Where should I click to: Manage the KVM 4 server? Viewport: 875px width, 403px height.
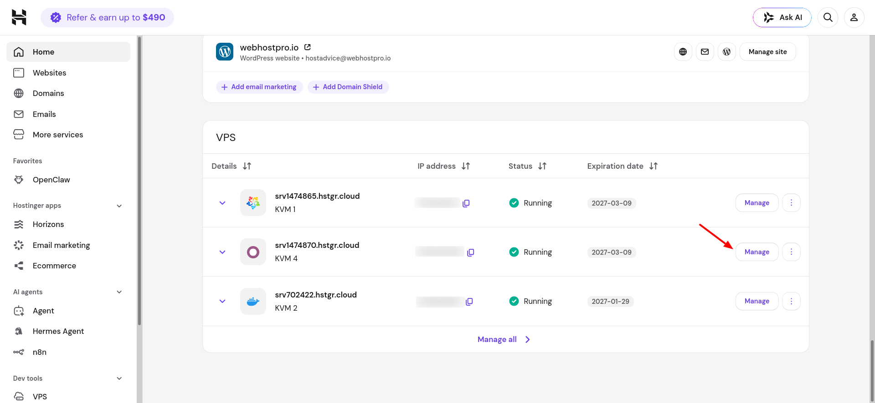coord(757,252)
